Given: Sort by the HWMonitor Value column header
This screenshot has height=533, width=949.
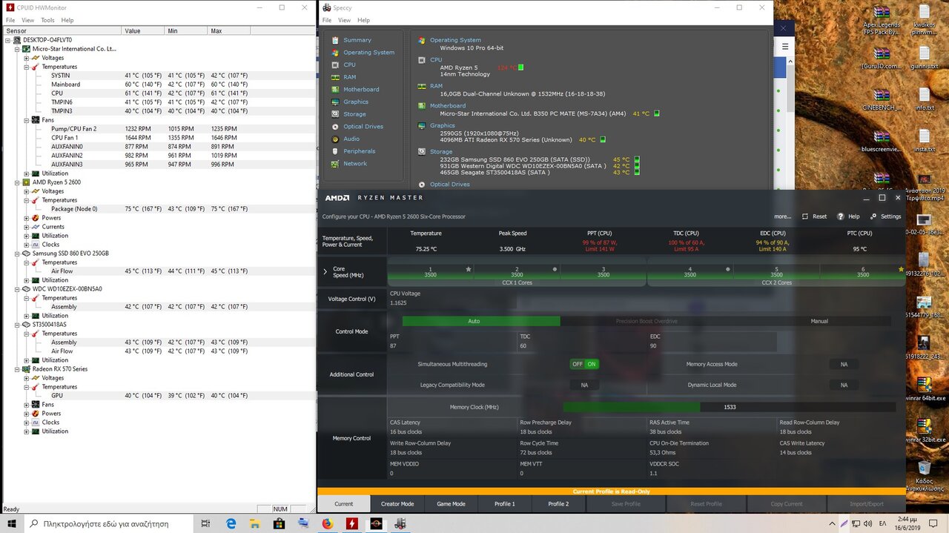Looking at the screenshot, I should [x=143, y=31].
